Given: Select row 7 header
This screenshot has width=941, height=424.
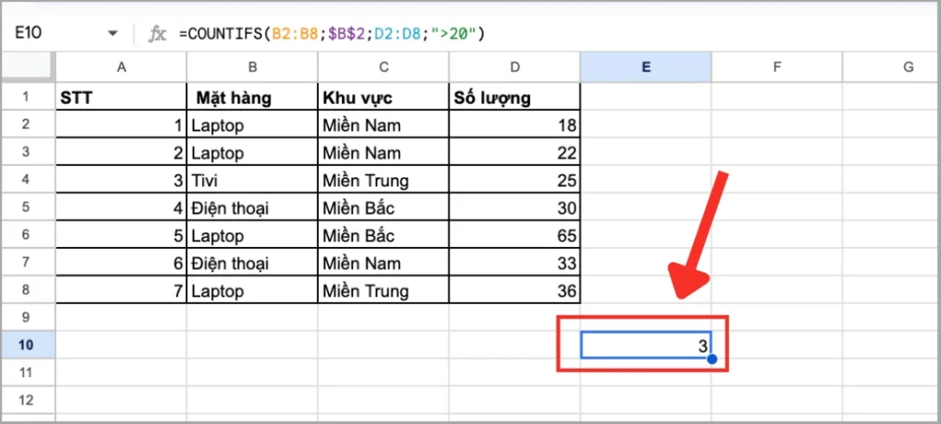Looking at the screenshot, I should coord(28,262).
